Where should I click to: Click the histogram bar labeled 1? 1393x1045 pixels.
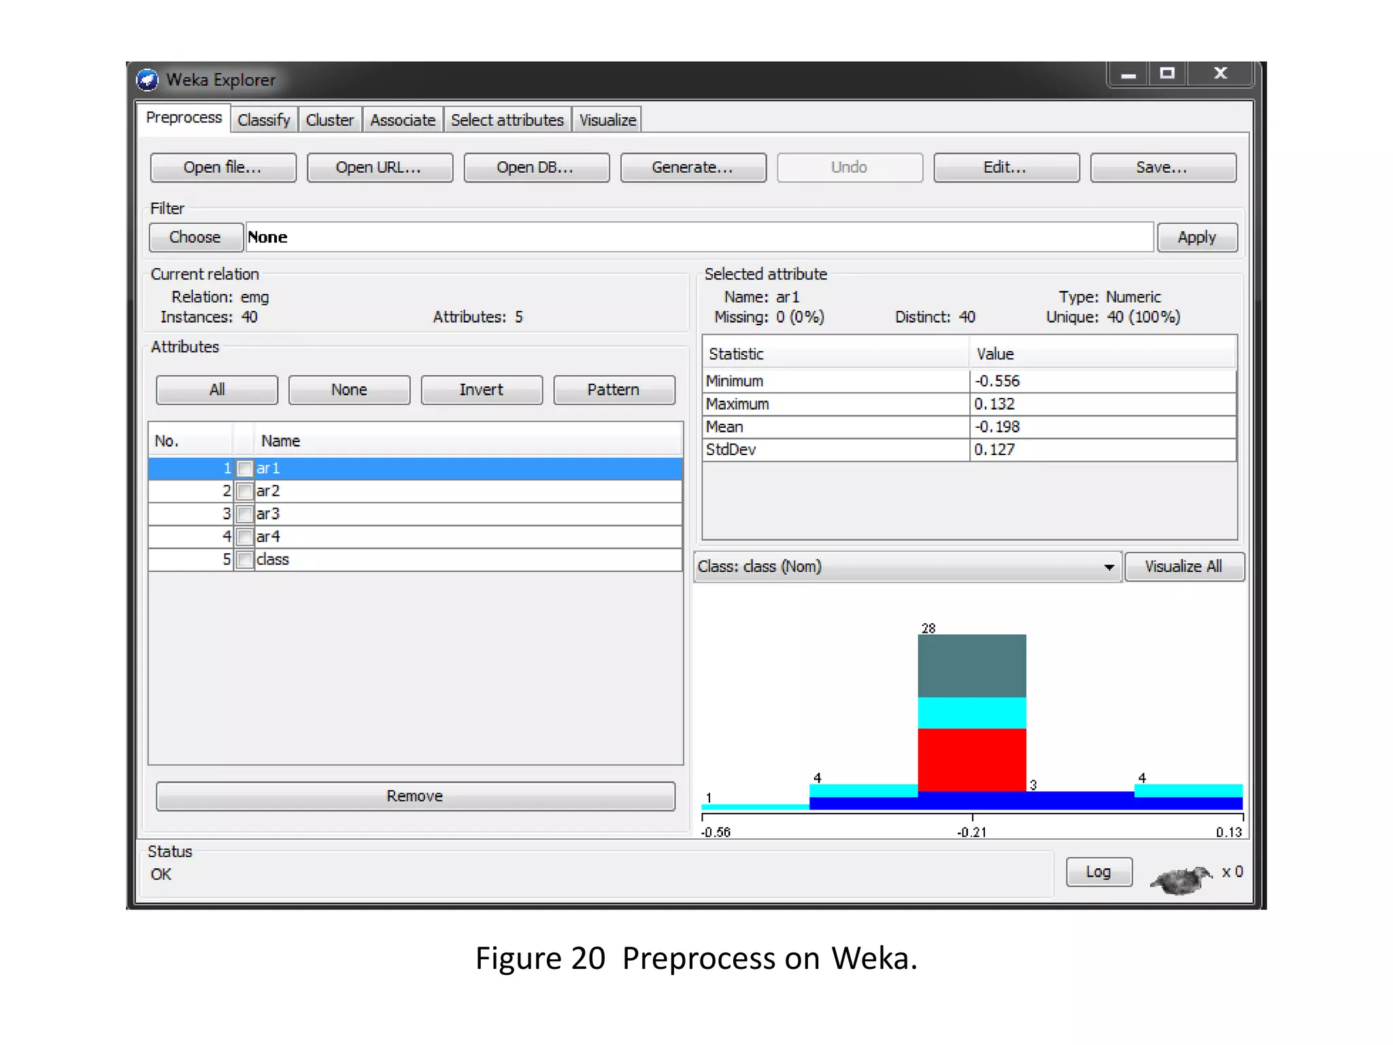tap(756, 807)
